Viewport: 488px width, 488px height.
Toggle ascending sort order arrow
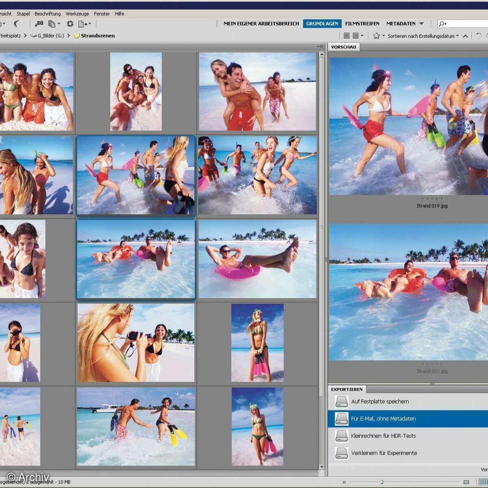pyautogui.click(x=466, y=36)
